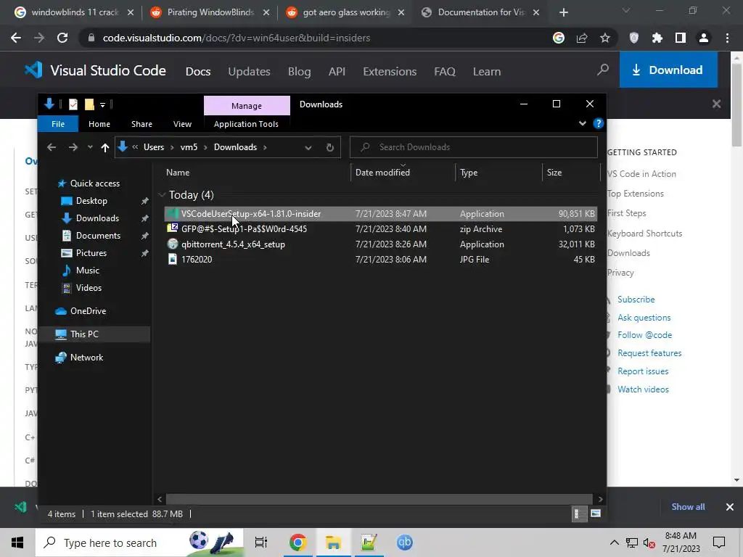This screenshot has width=743, height=557.
Task: Click the horizontal scrollbar in the file list
Action: tap(379, 499)
